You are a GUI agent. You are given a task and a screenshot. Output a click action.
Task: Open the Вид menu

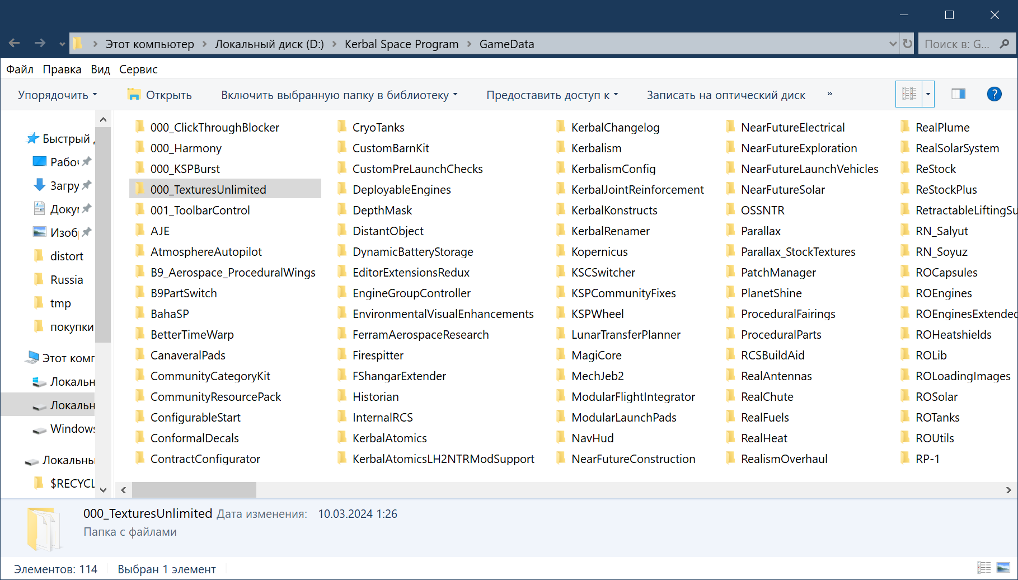100,69
